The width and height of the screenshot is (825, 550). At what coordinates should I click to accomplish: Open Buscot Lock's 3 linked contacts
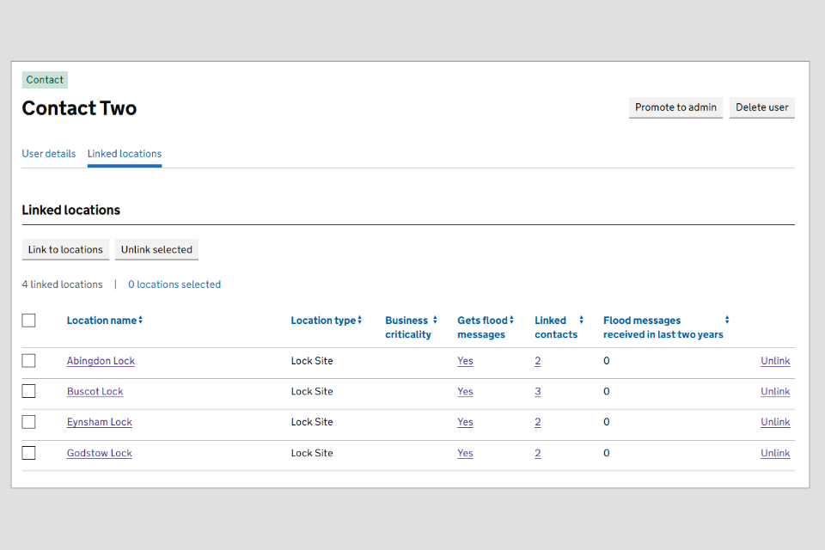538,391
